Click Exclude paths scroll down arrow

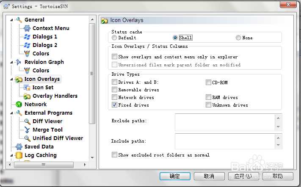278,127
